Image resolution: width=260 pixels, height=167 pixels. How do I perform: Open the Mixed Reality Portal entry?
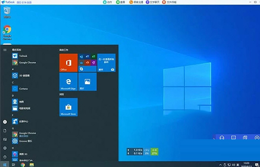pyautogui.click(x=23, y=160)
